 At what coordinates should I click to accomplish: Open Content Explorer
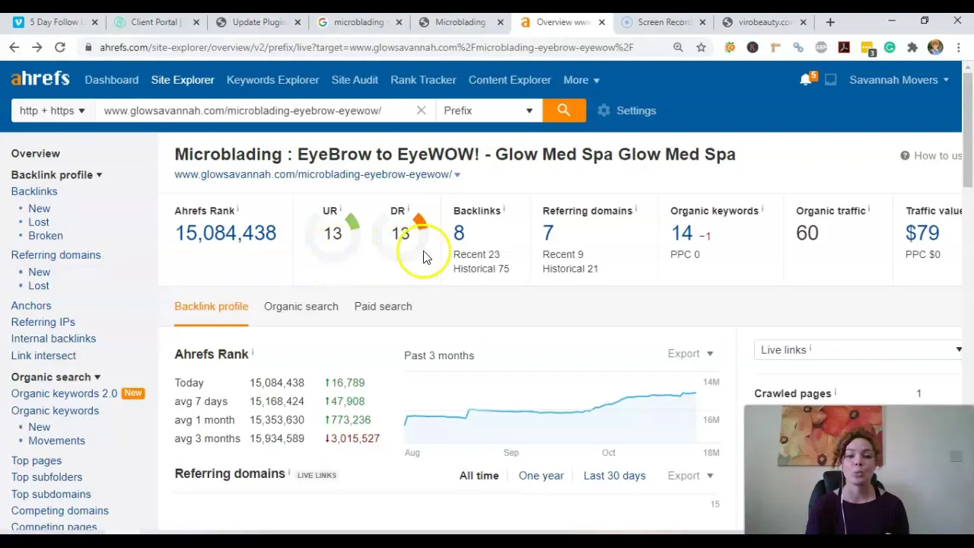[x=510, y=80]
